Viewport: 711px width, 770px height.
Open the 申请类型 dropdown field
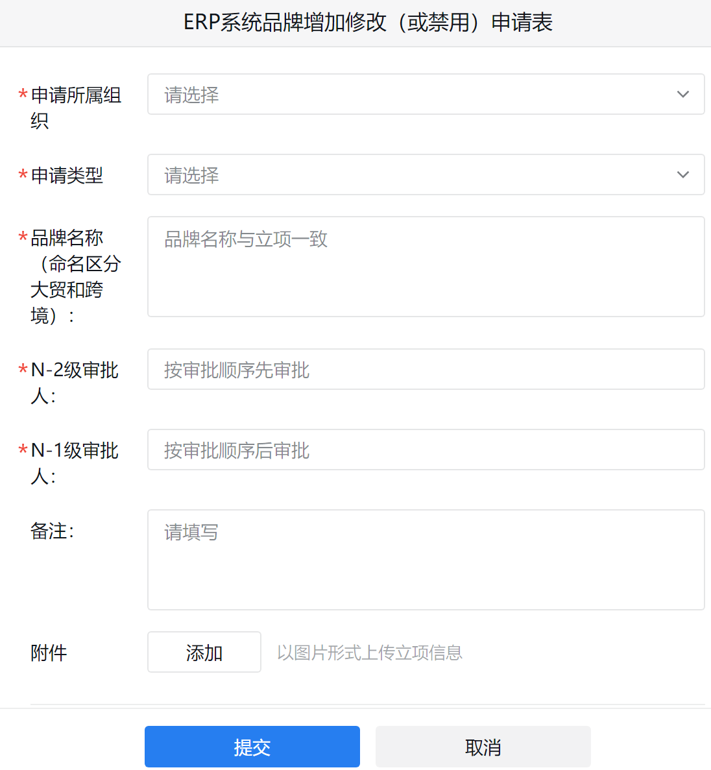426,174
